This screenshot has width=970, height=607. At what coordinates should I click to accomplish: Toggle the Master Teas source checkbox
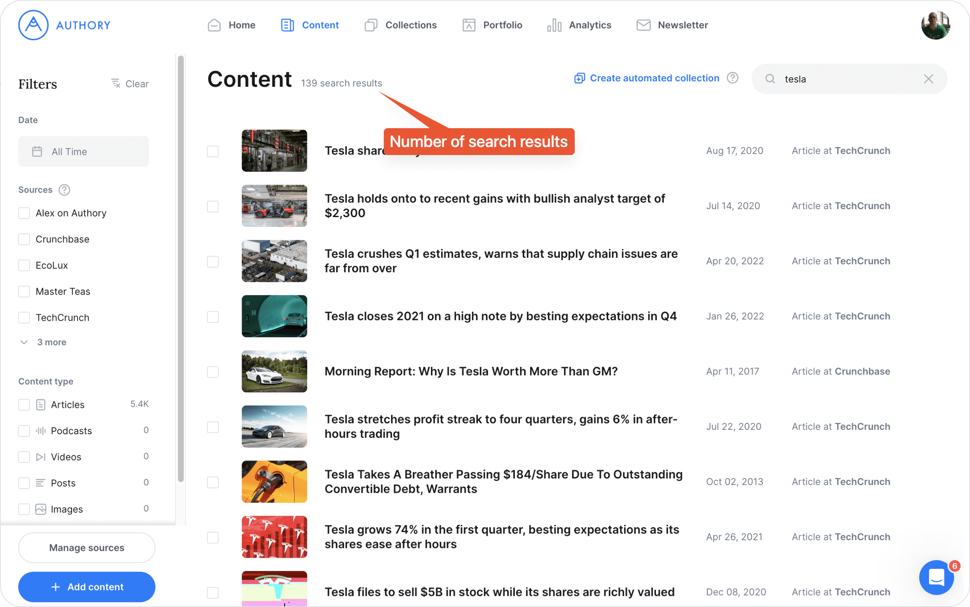point(24,292)
